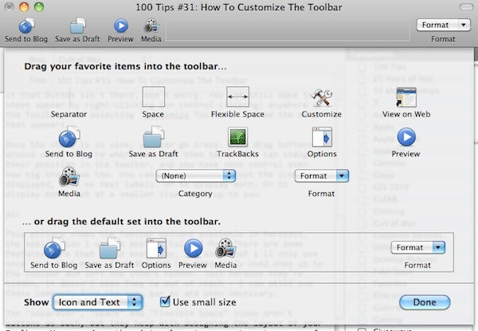The width and height of the screenshot is (478, 331).
Task: Click the Preview icon in the top toolbar
Action: tap(121, 26)
